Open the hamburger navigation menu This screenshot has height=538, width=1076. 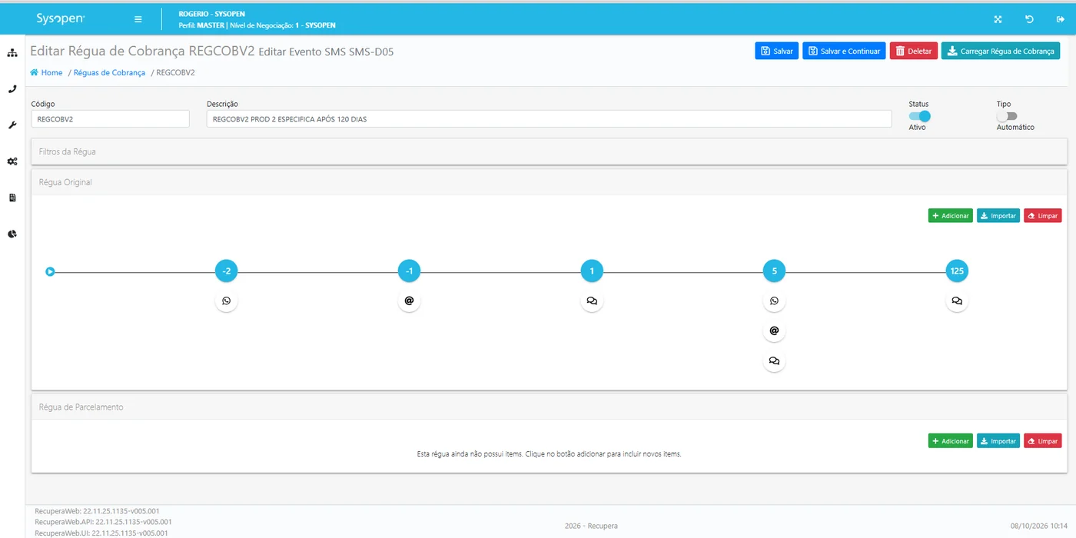click(138, 19)
